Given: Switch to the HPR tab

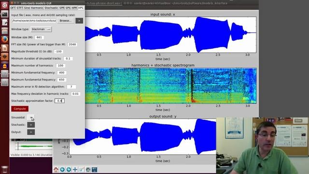Looking at the screenshot, I should pyautogui.click(x=74, y=8).
